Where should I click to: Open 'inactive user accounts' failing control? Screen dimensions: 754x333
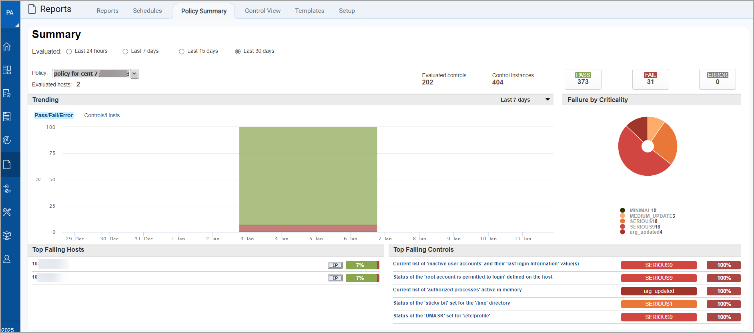coord(486,264)
